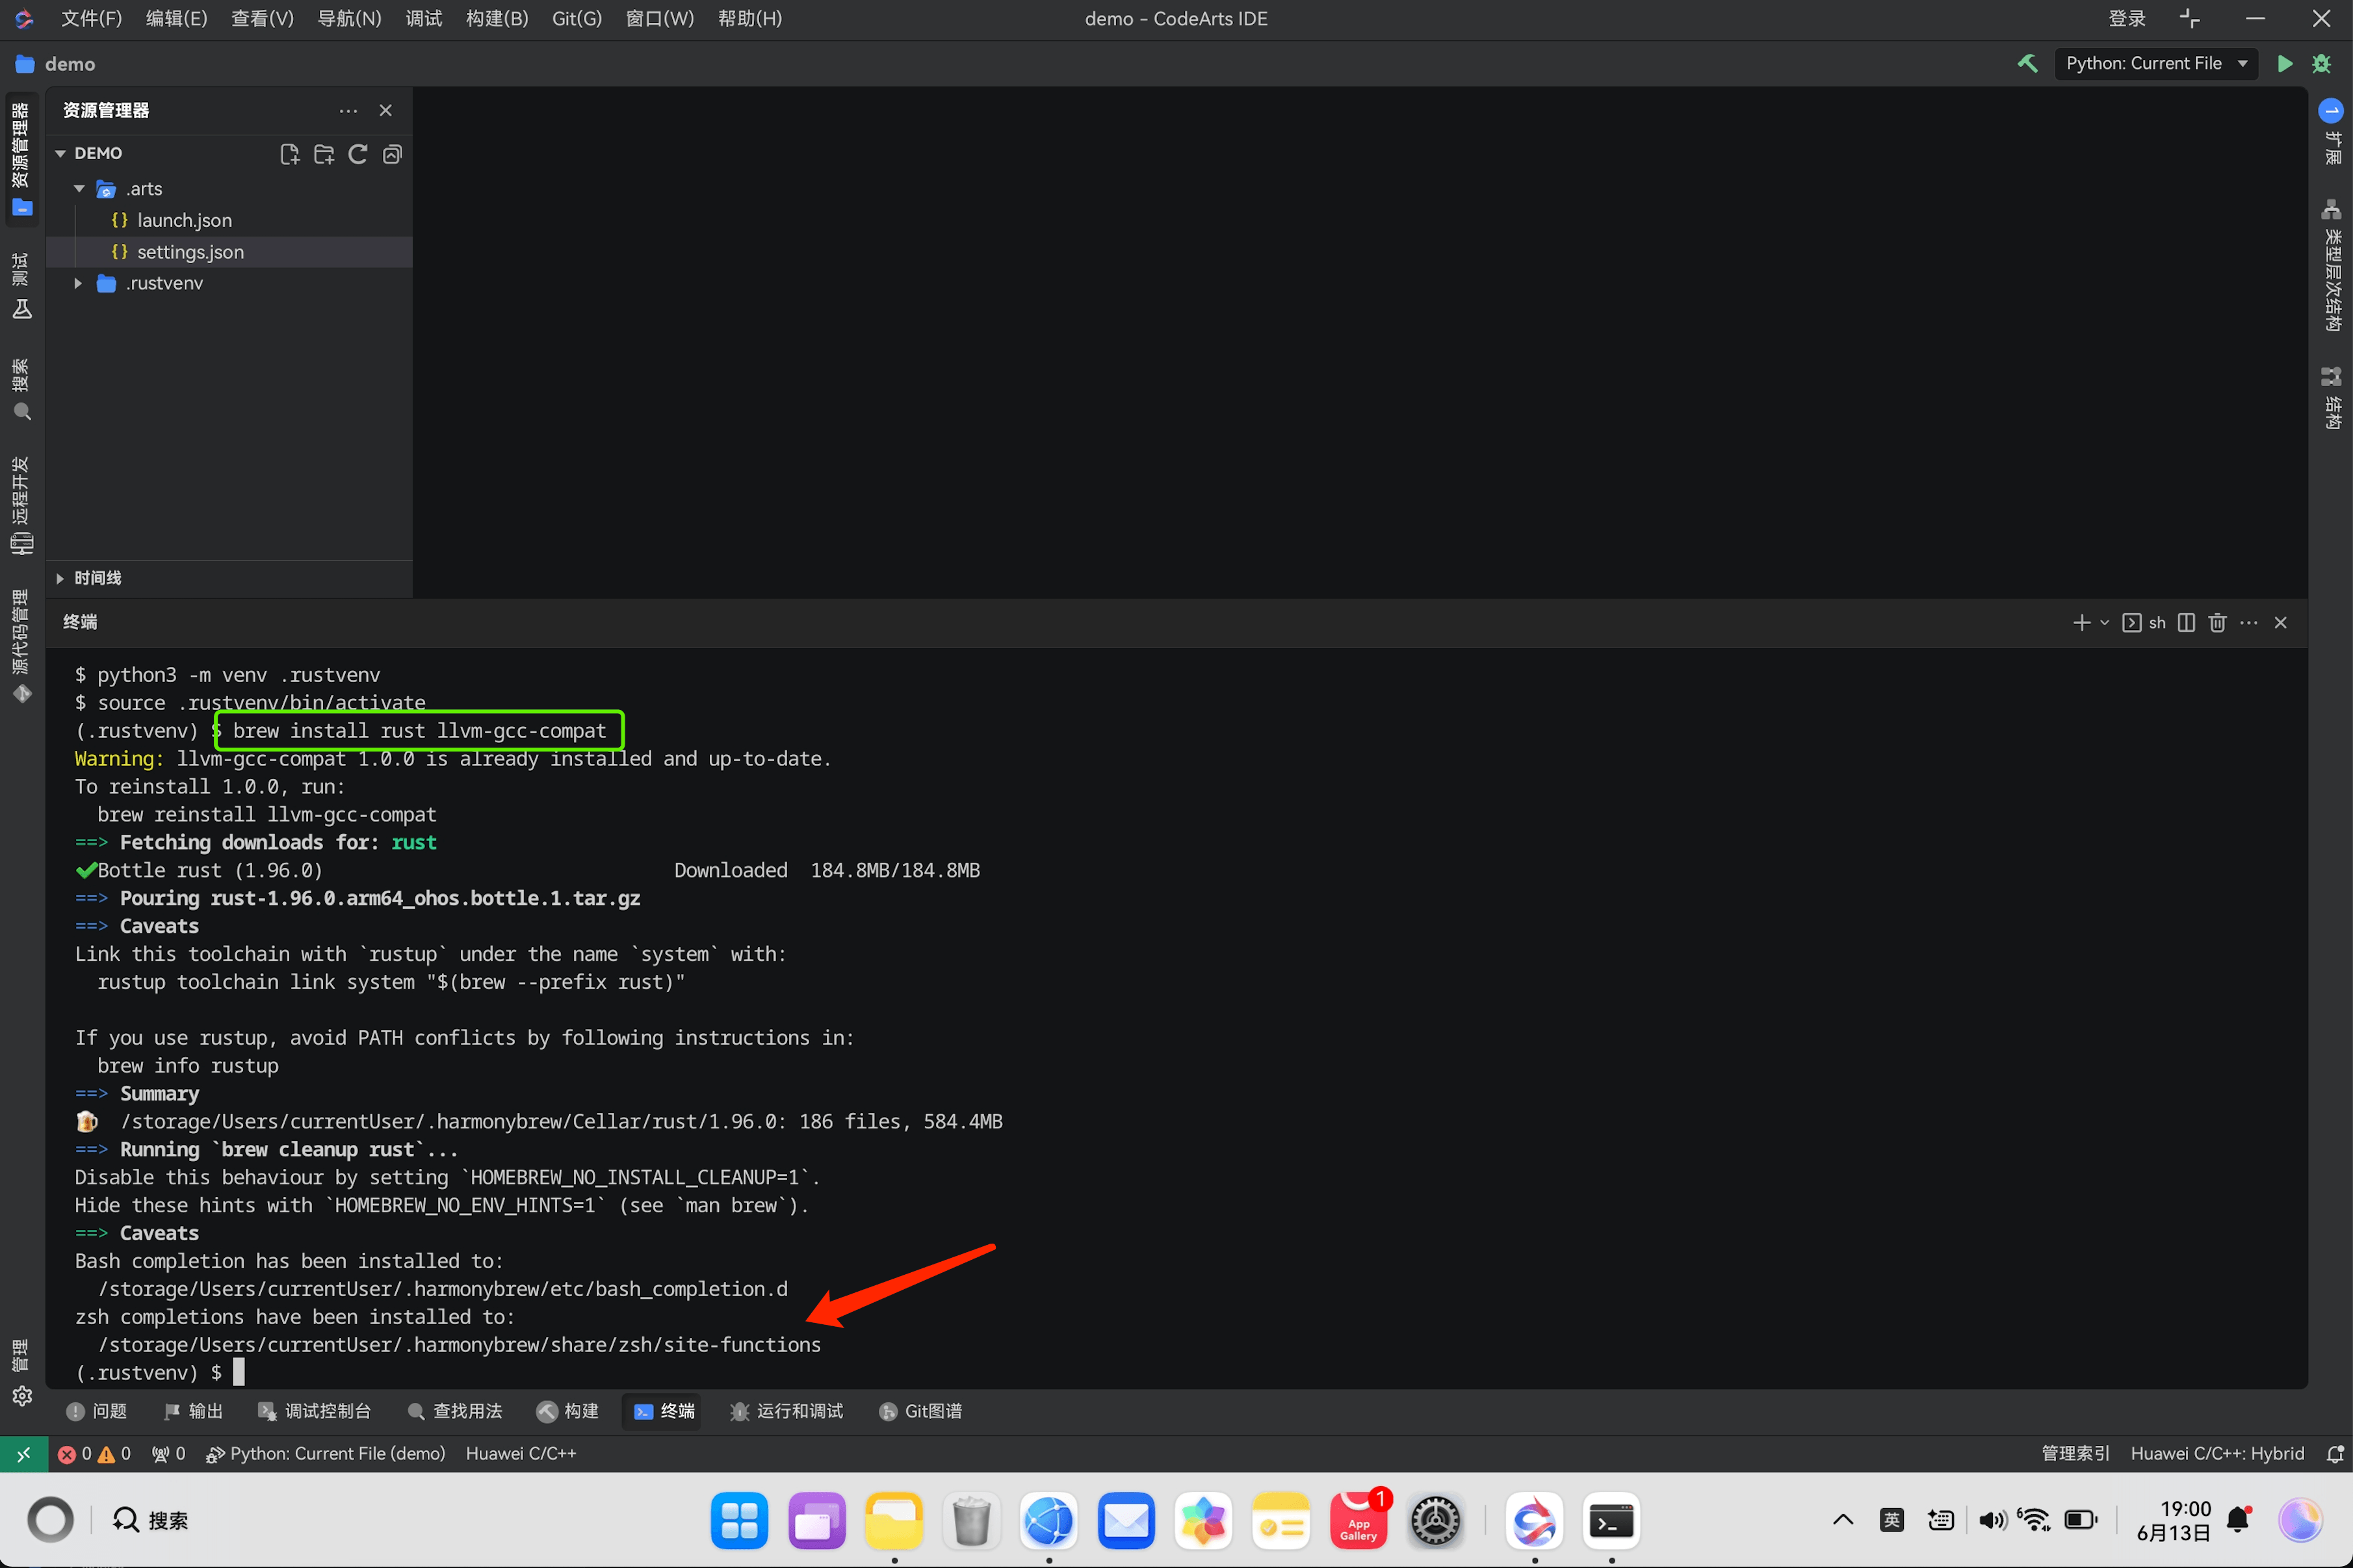Open the 文件(F) menu
The width and height of the screenshot is (2353, 1568).
click(x=92, y=18)
